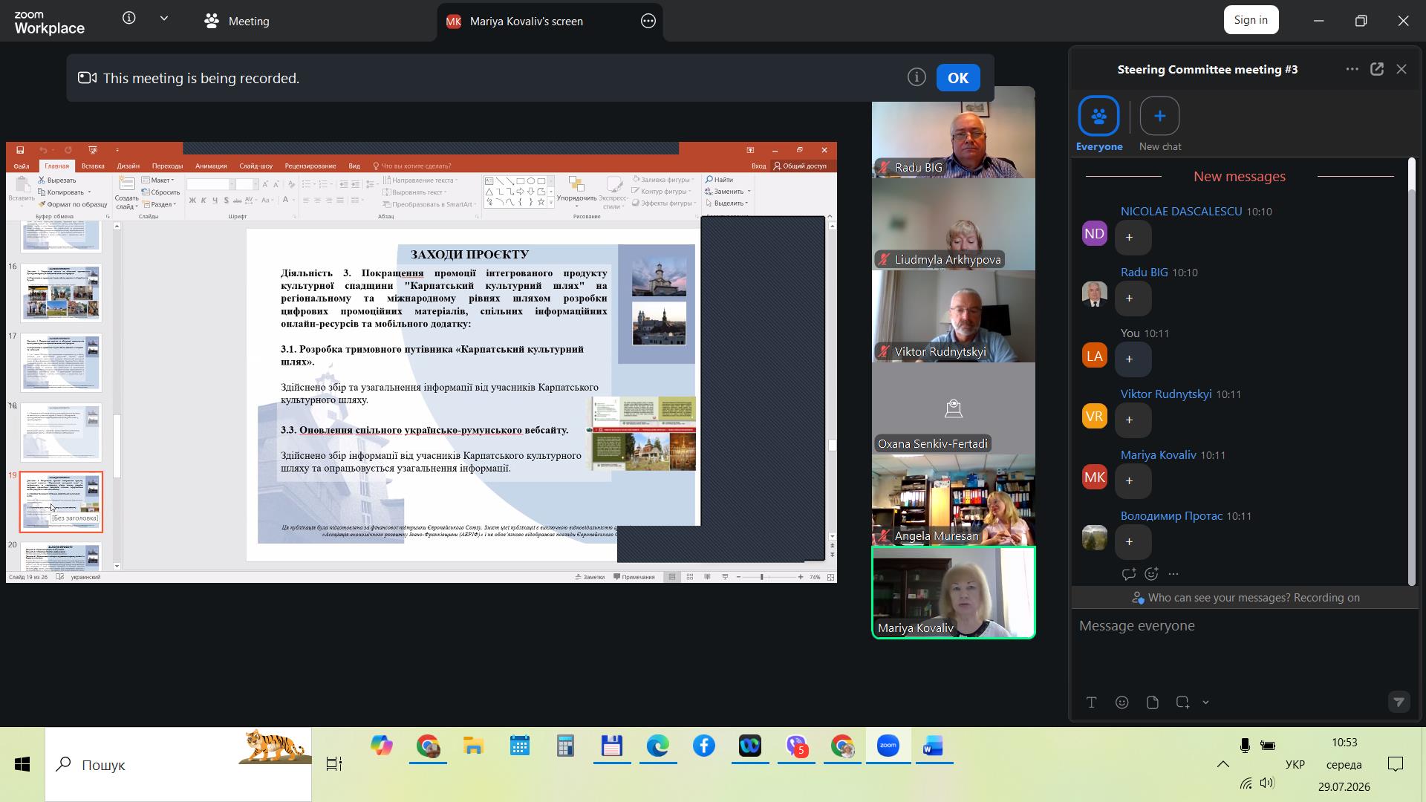Open the Zoom meeting info icon
The width and height of the screenshot is (1426, 802).
[129, 19]
